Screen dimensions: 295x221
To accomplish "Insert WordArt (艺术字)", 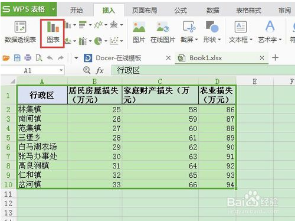I will (x=270, y=32).
